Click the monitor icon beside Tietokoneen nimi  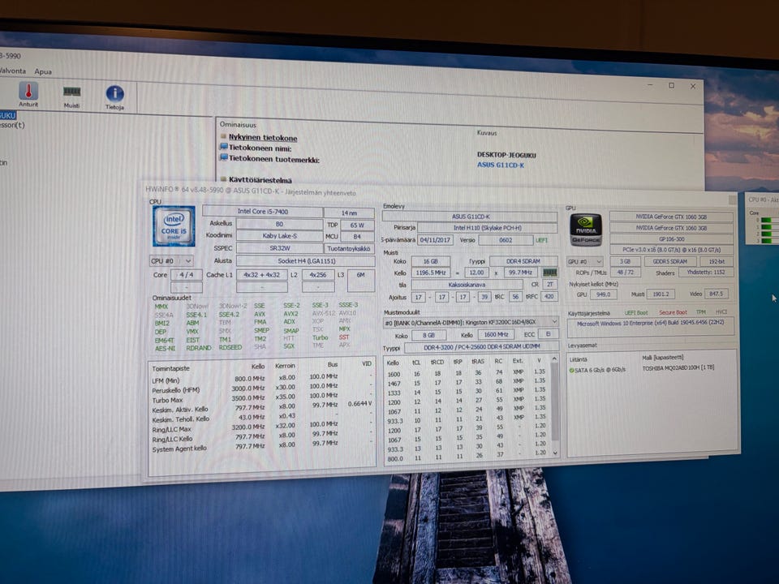pos(224,147)
